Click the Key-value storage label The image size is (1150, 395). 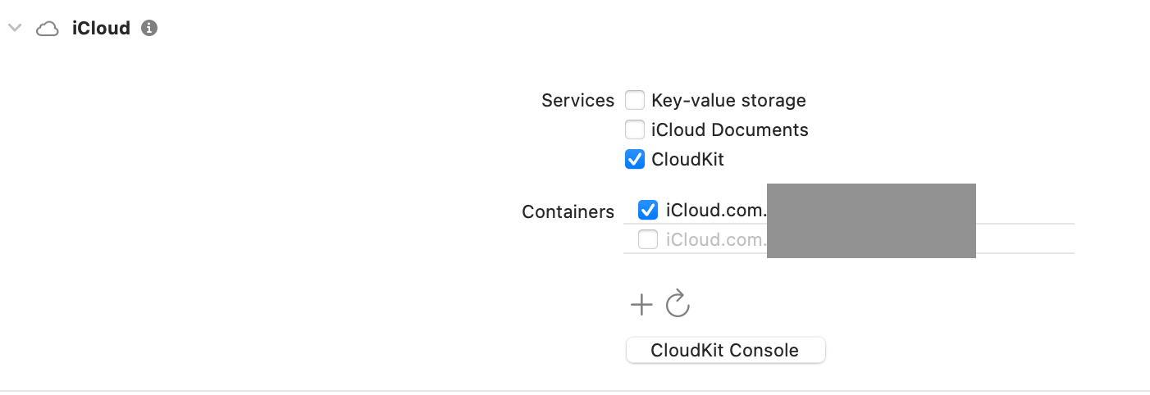pos(728,100)
